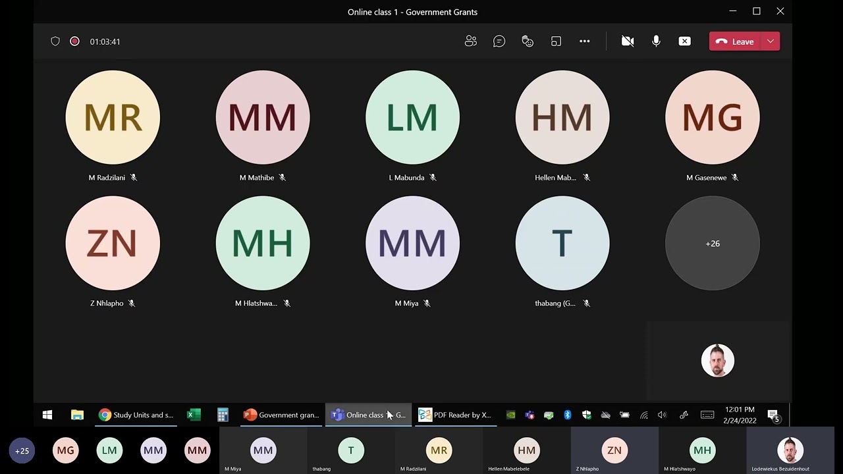Open the rooms icon in meeting toolbar
Image resolution: width=843 pixels, height=474 pixels.
point(556,41)
